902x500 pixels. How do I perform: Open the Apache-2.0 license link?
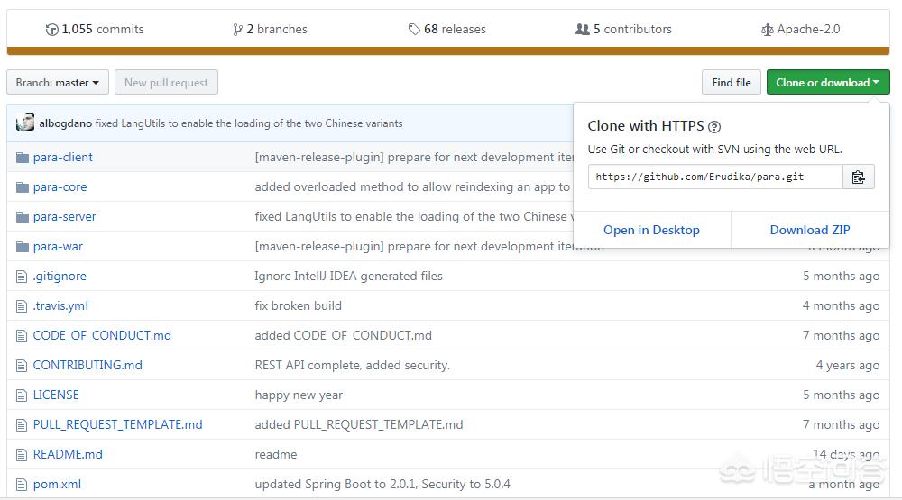[x=800, y=30]
